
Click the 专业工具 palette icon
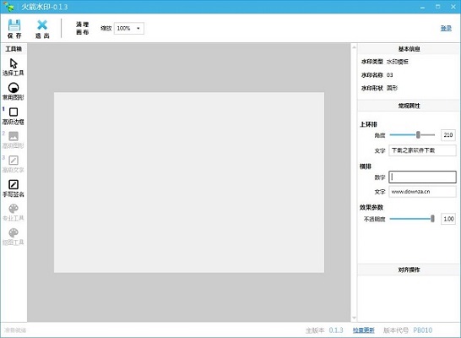point(14,209)
